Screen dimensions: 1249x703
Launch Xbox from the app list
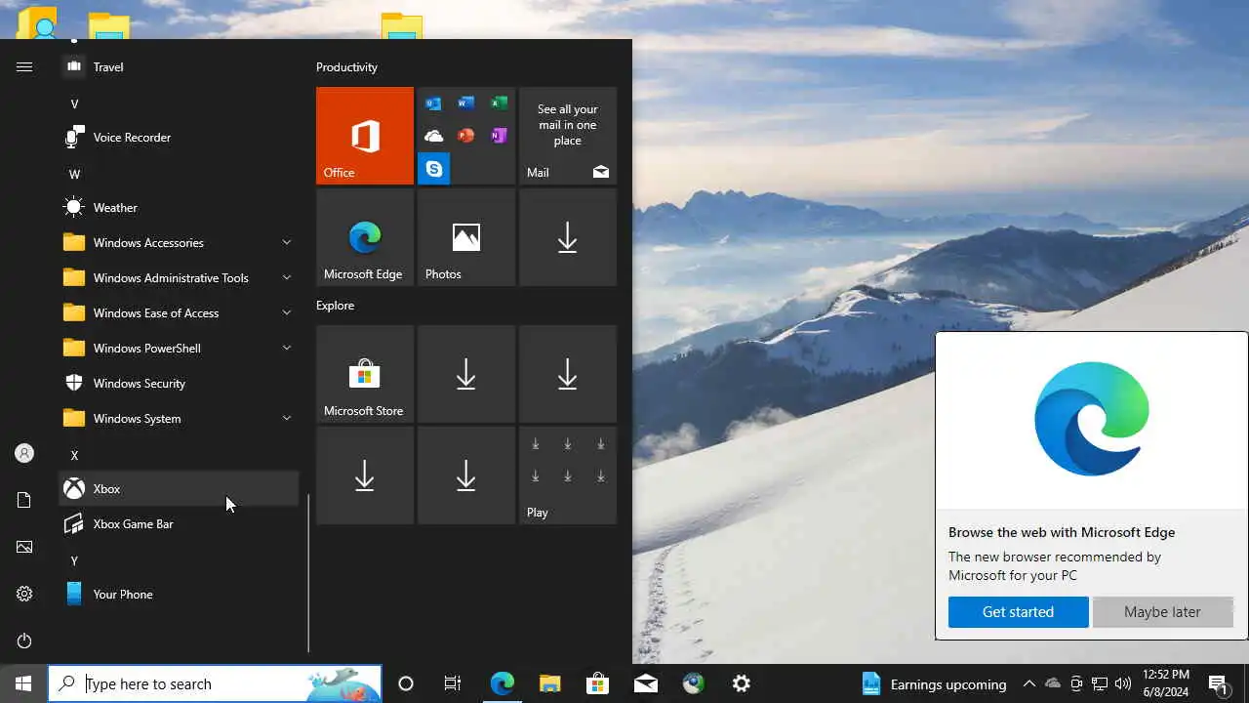179,488
